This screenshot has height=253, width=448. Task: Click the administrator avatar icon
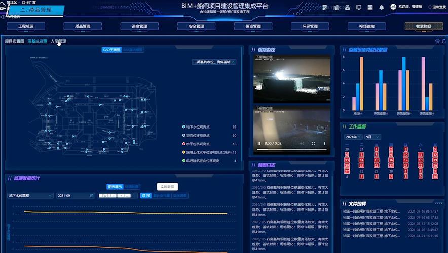pyautogui.click(x=393, y=7)
